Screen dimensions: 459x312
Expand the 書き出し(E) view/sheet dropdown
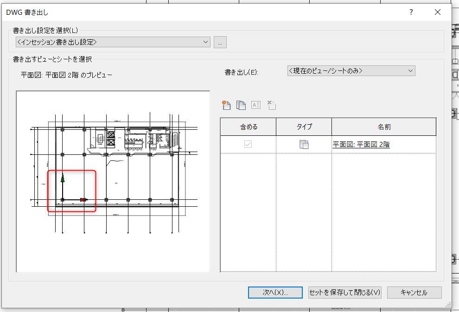350,71
